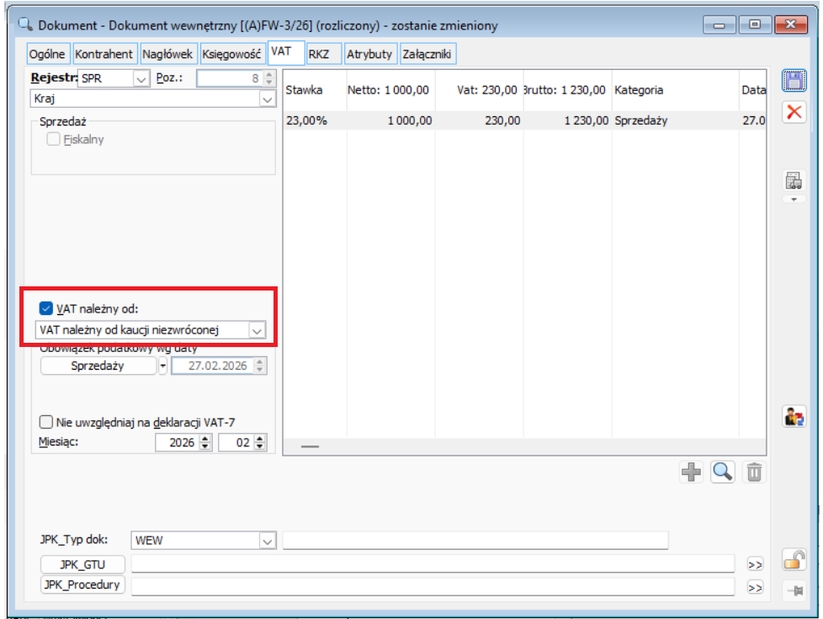Click the green plus add-row icon
Viewport: 823px width, 619px height.
[x=691, y=472]
